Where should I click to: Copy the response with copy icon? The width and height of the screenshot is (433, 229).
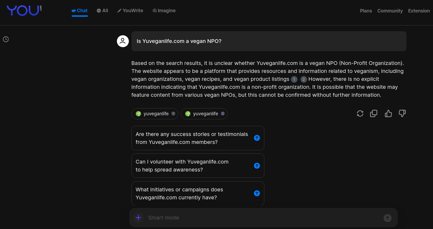(374, 113)
